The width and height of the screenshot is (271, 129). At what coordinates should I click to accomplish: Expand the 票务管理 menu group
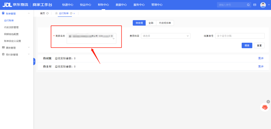[29, 47]
